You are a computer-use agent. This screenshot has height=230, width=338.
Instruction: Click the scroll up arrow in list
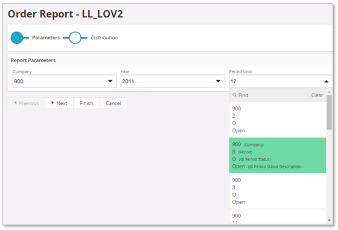(x=329, y=92)
